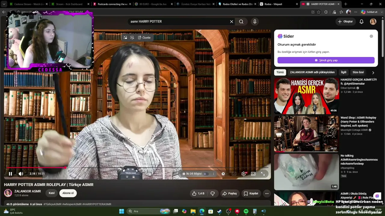
Task: Open Calculator from the taskbar
Action: coord(255,211)
